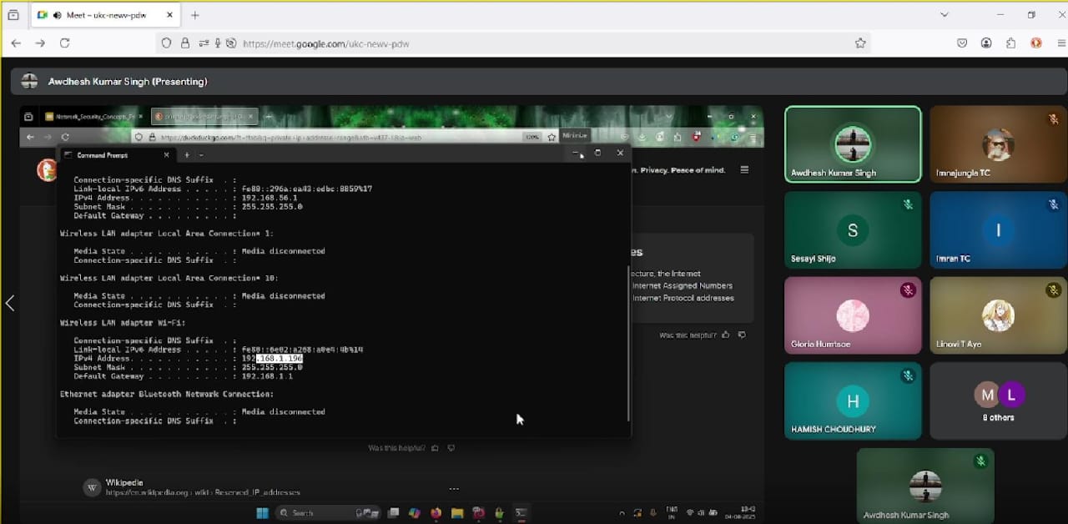Click the microphone permission icon in address bar

218,43
